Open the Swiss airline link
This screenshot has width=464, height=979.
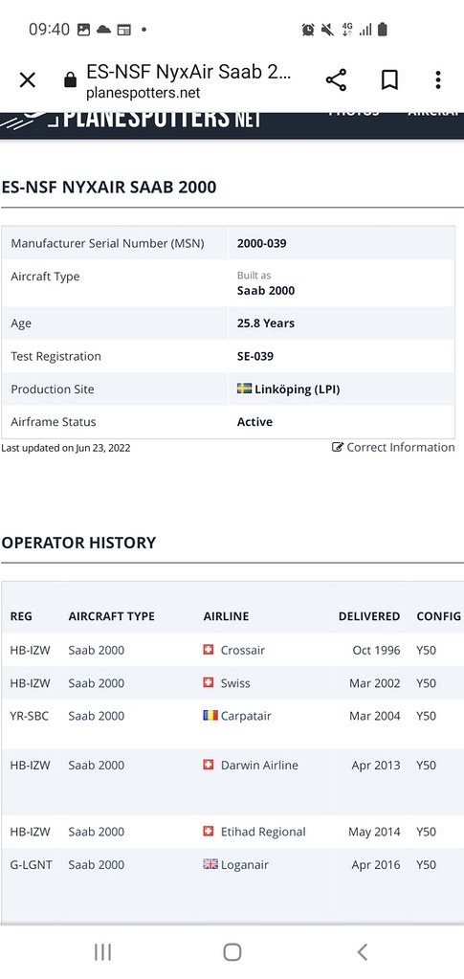tap(235, 683)
